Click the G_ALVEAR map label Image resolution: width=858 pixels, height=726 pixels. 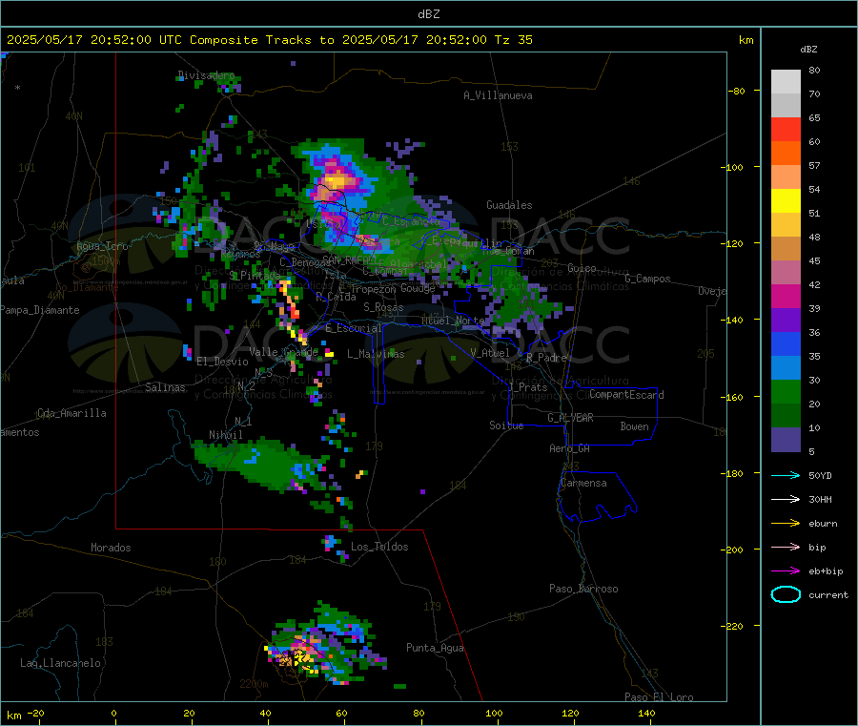point(570,418)
